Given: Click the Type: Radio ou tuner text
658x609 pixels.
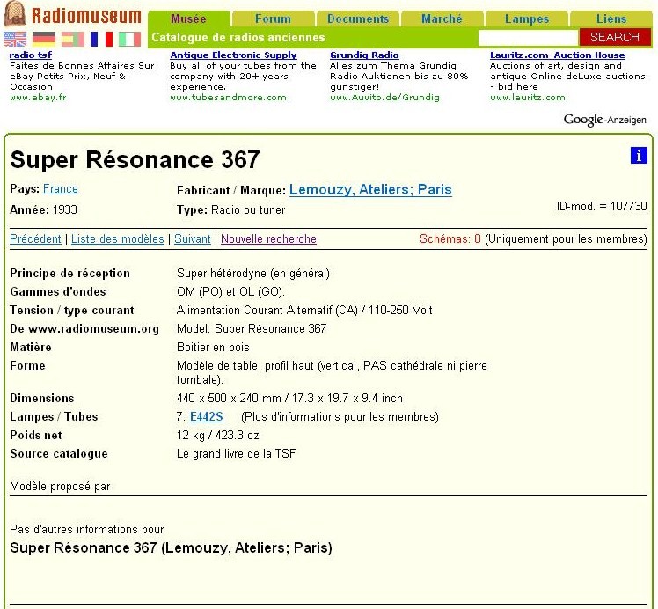Looking at the screenshot, I should pos(230,209).
